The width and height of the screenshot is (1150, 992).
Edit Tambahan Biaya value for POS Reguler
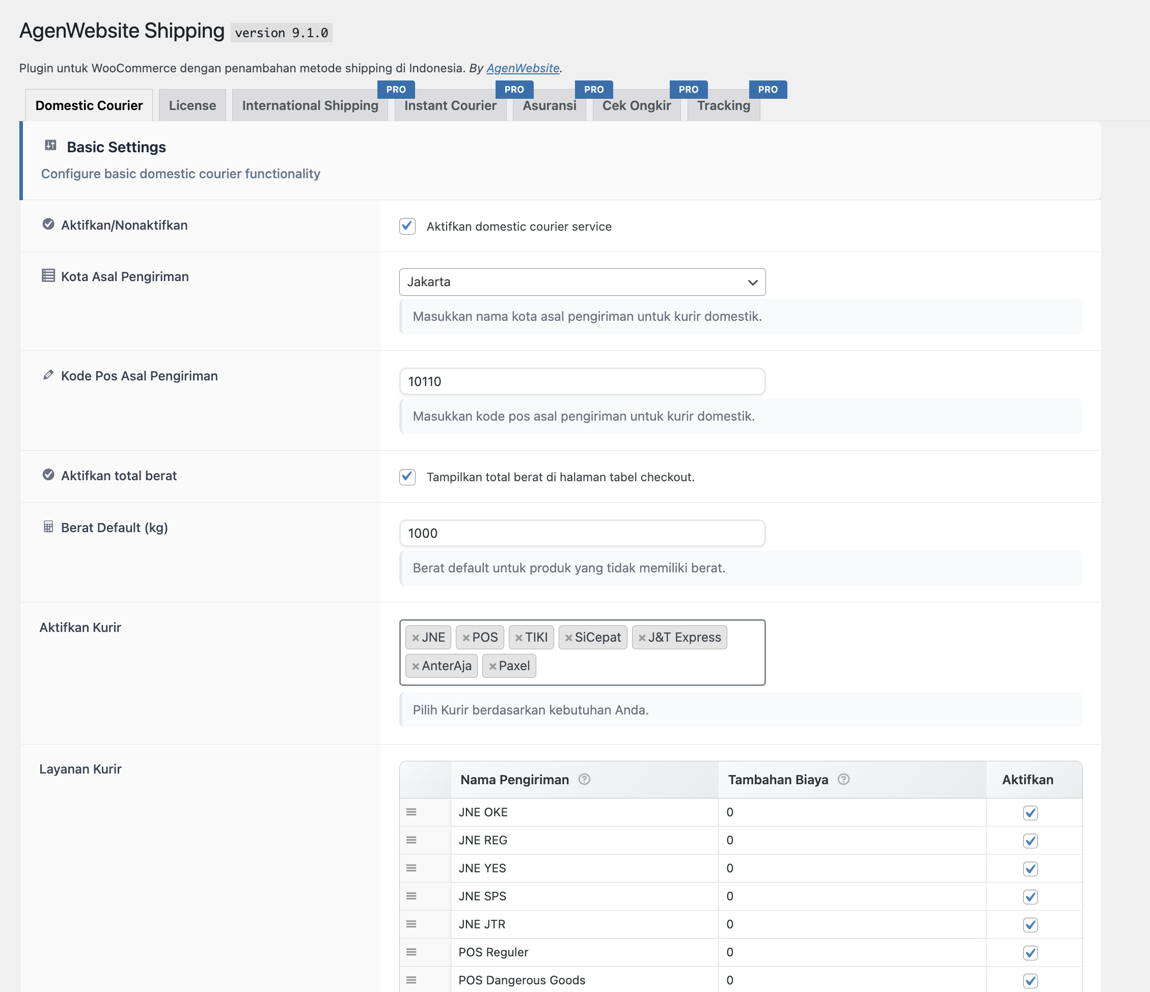pyautogui.click(x=852, y=952)
